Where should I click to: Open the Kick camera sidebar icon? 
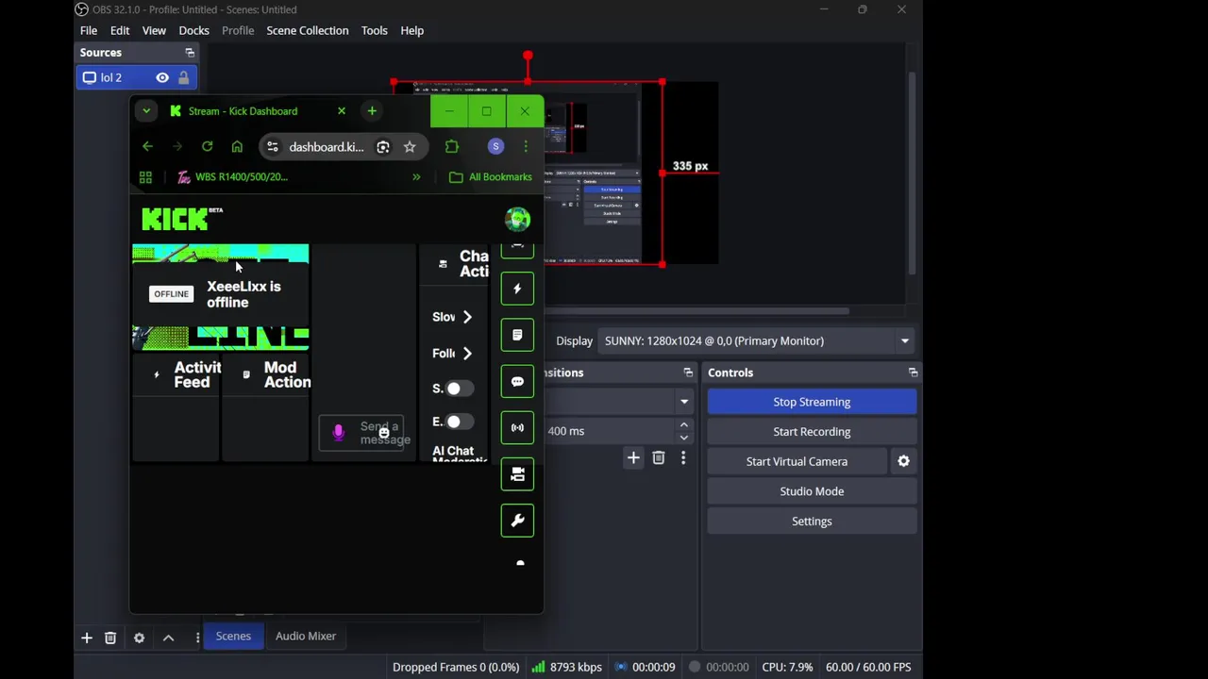click(x=517, y=474)
